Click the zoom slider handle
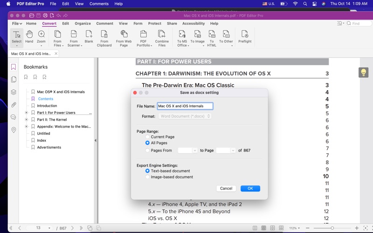 tap(332, 228)
